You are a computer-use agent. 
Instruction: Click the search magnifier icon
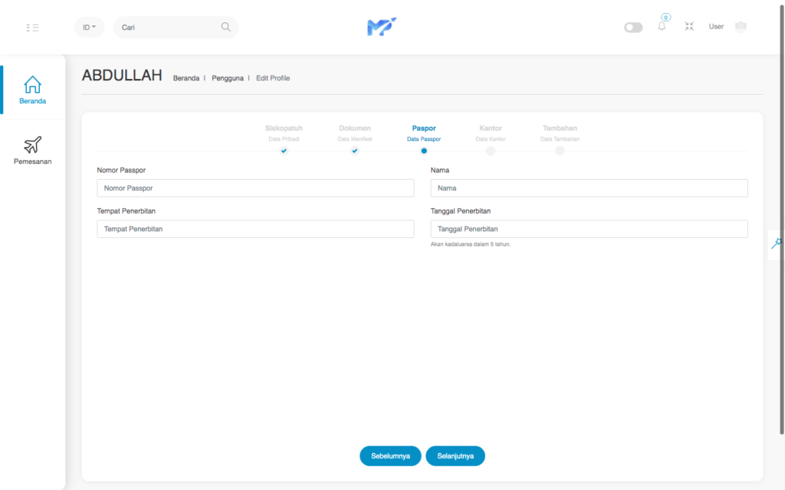(225, 27)
